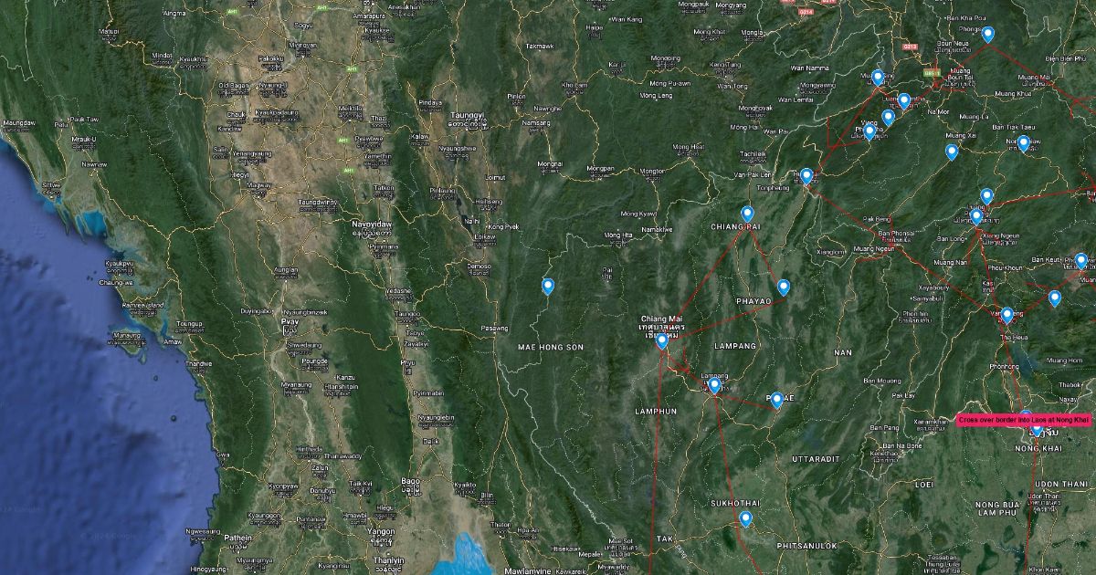Select the pin near Phongsali
Viewport: 1096px width, 575px height.
(x=987, y=35)
